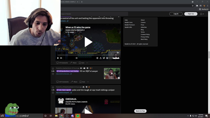Open Spotify from taskbar

[78, 116]
